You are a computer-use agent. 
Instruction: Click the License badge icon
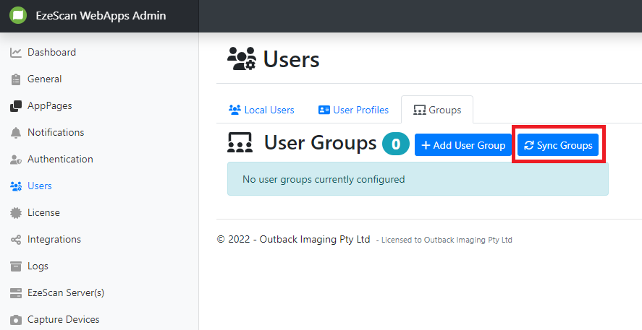16,213
